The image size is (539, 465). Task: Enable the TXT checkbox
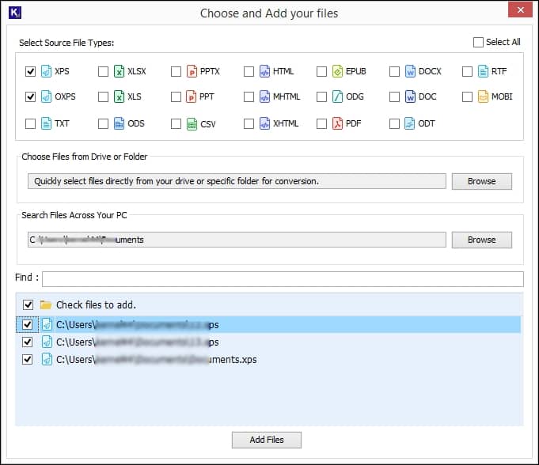pos(30,123)
